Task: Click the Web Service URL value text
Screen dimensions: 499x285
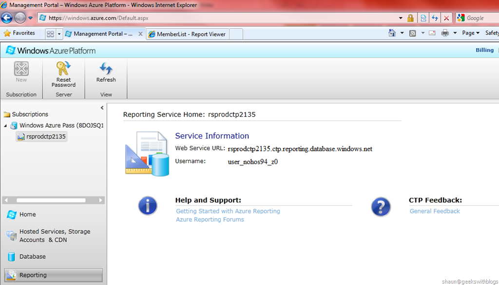Action: click(300, 149)
